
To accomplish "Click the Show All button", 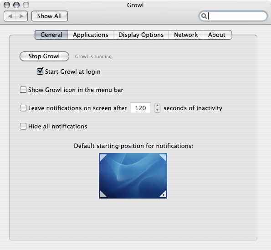I will pyautogui.click(x=50, y=16).
